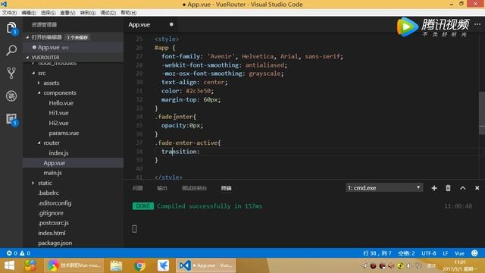Screen dimensions: 485x273
Task: Click the feedback smiley in status bar
Action: (x=474, y=253)
